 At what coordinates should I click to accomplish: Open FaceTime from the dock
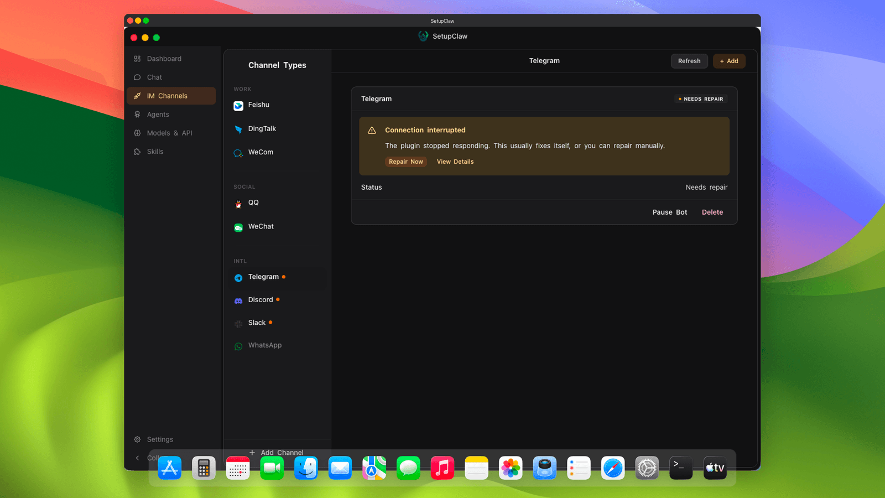pyautogui.click(x=272, y=468)
